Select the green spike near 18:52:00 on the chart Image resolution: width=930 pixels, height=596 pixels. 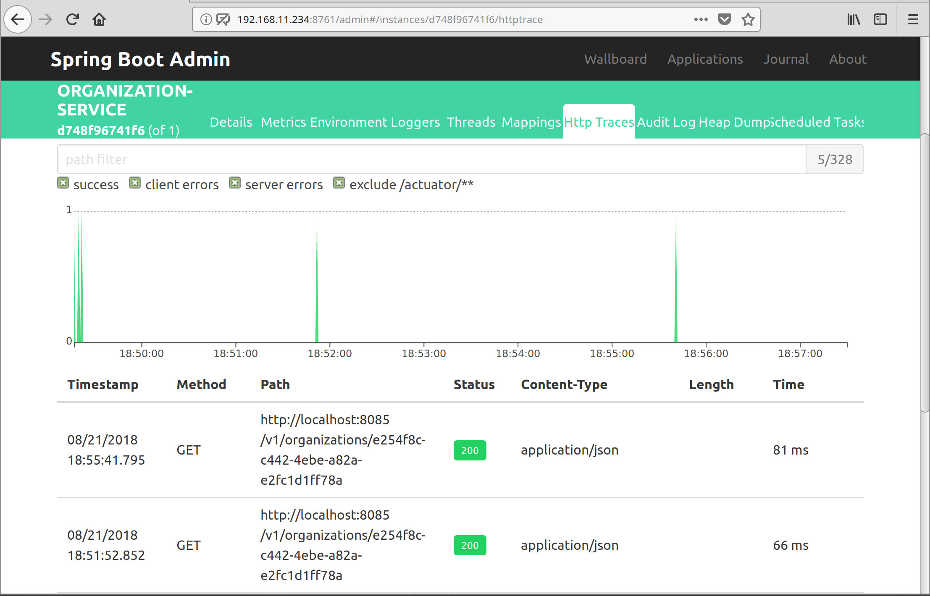coord(317,279)
